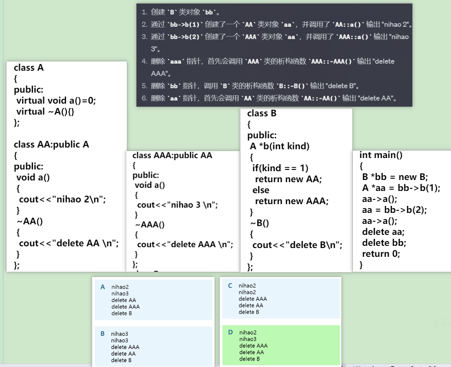Click explanation step 5 about B::~B()
The image size is (451, 367).
click(250, 86)
